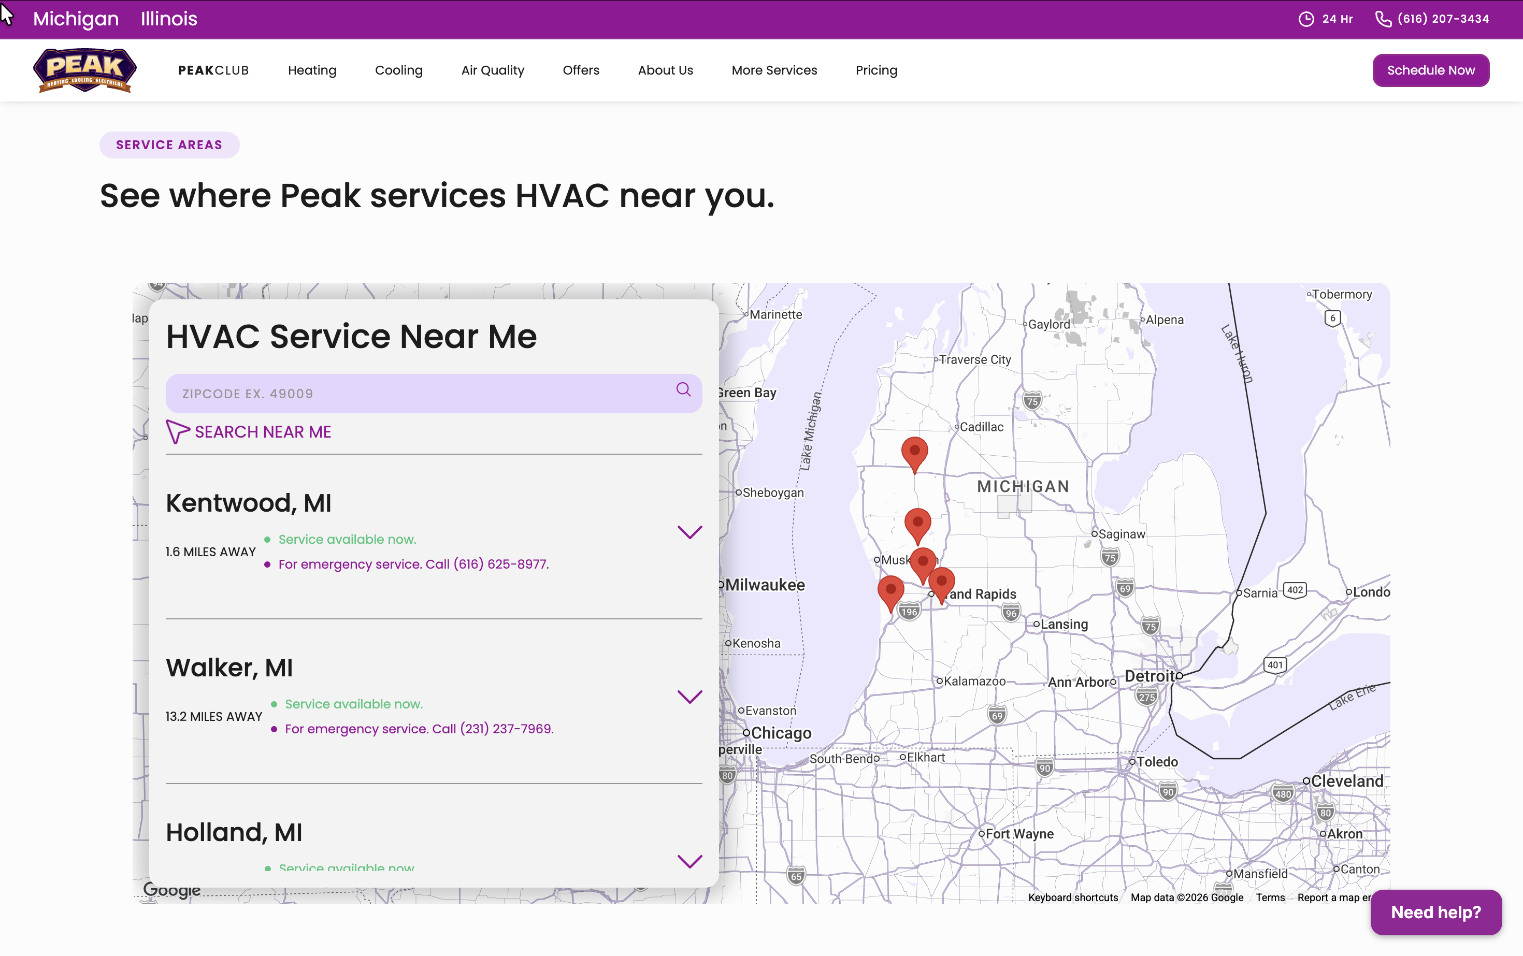Open the Heating menu

pyautogui.click(x=312, y=70)
